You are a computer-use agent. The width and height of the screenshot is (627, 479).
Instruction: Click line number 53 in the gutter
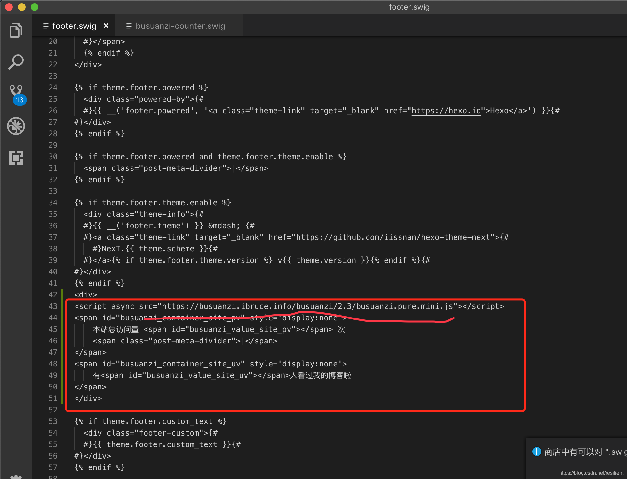click(x=53, y=421)
